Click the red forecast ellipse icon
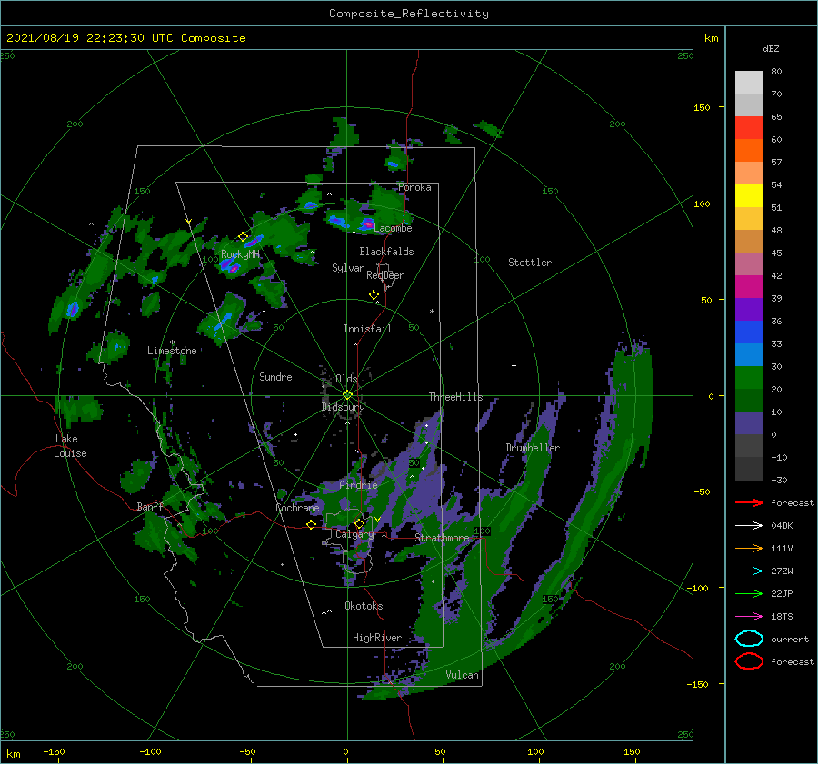Screen dimensions: 818x764 [749, 661]
